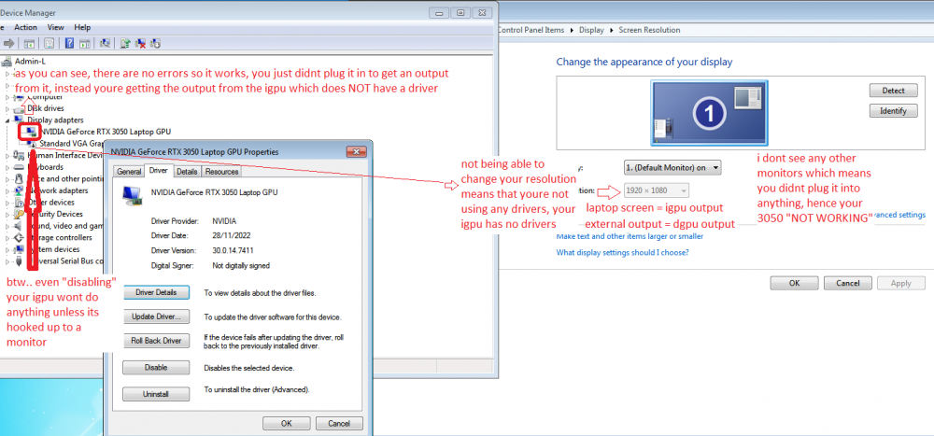Collapse the Display adapters tree node

[8, 120]
